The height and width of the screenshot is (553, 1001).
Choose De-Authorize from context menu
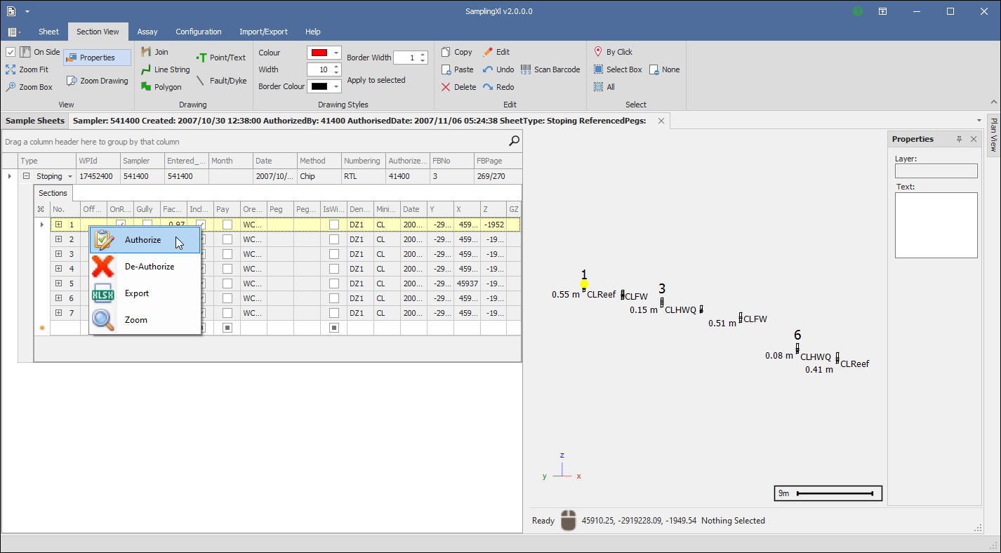click(x=149, y=267)
